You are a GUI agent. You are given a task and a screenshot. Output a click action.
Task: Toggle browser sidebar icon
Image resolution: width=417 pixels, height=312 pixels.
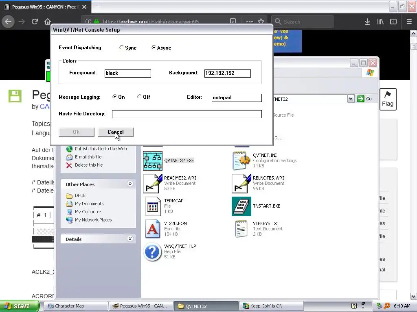393,22
